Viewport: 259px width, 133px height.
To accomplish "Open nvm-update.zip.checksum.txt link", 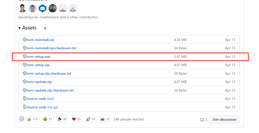I will [50, 90].
